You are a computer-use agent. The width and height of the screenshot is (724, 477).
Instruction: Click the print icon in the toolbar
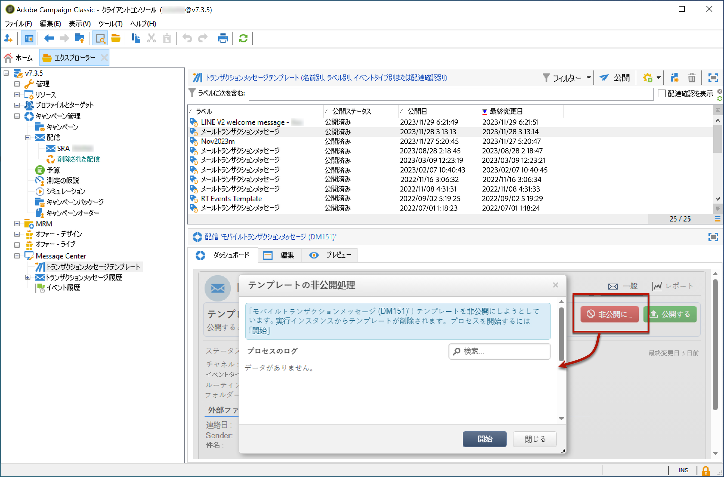pos(223,39)
